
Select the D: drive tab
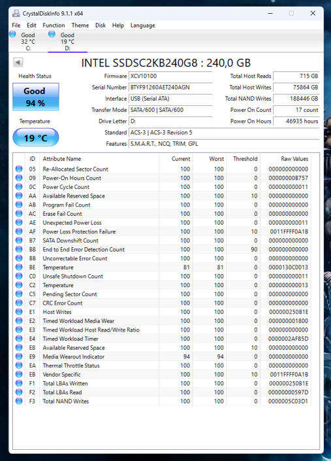tap(67, 41)
